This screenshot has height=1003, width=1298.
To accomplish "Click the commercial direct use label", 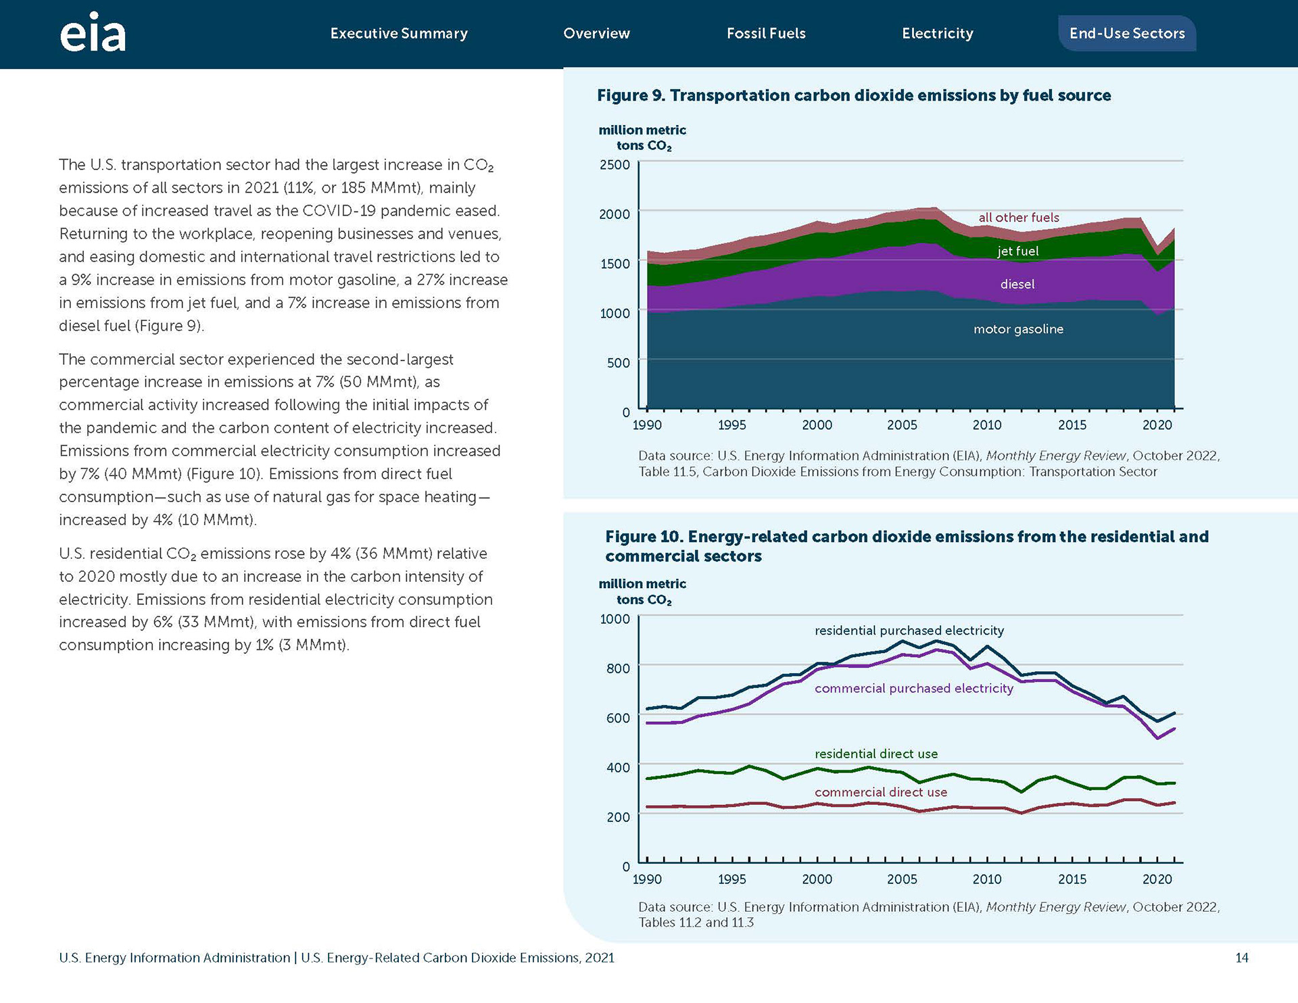I will (881, 792).
